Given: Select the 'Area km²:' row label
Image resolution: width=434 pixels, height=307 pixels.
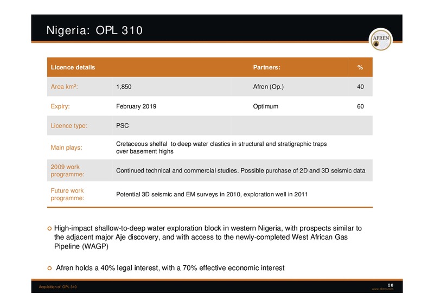Looking at the screenshot, I should (x=64, y=87).
